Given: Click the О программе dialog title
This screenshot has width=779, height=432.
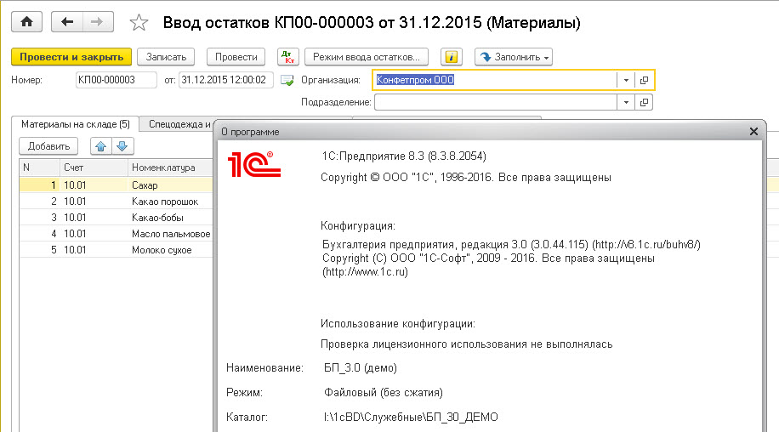Looking at the screenshot, I should [x=250, y=132].
